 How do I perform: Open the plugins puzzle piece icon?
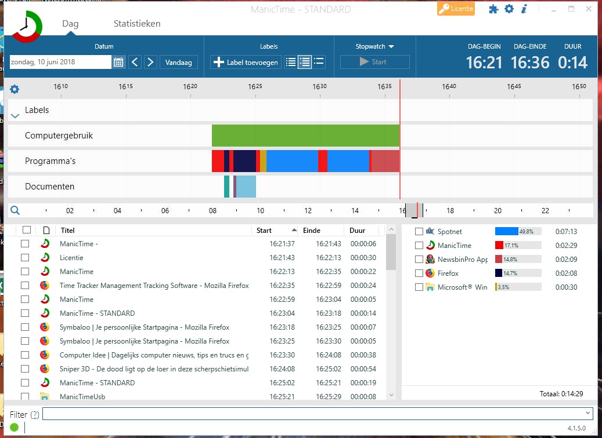tap(493, 9)
